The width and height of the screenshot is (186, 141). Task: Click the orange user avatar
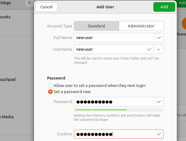point(184,24)
